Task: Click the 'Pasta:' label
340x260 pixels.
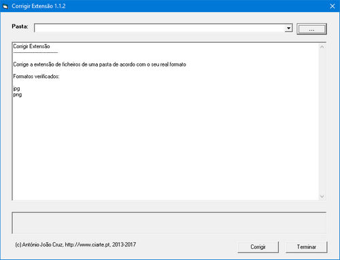Action: click(x=20, y=26)
